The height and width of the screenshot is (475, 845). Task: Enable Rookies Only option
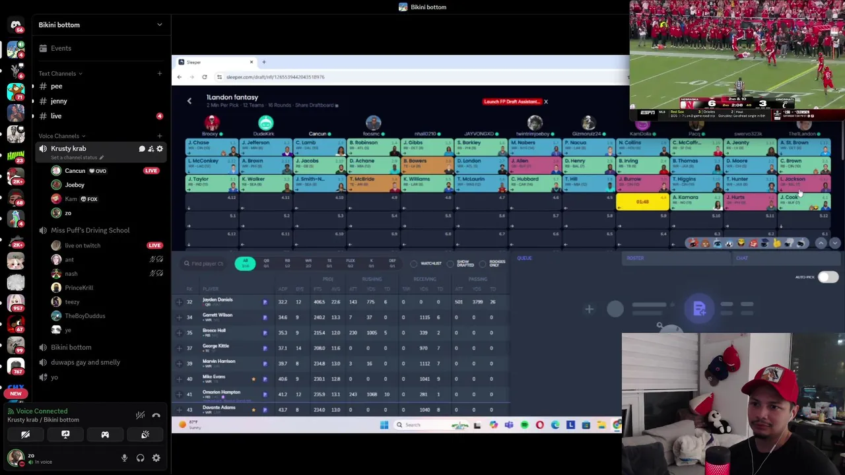tap(483, 264)
